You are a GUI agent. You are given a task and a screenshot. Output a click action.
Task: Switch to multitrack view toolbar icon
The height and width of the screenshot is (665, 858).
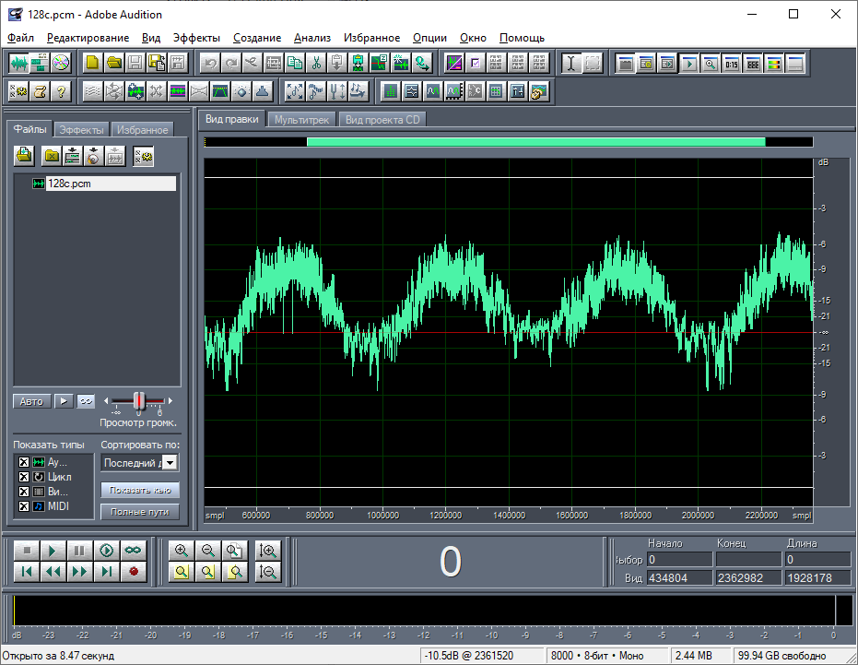(40, 63)
